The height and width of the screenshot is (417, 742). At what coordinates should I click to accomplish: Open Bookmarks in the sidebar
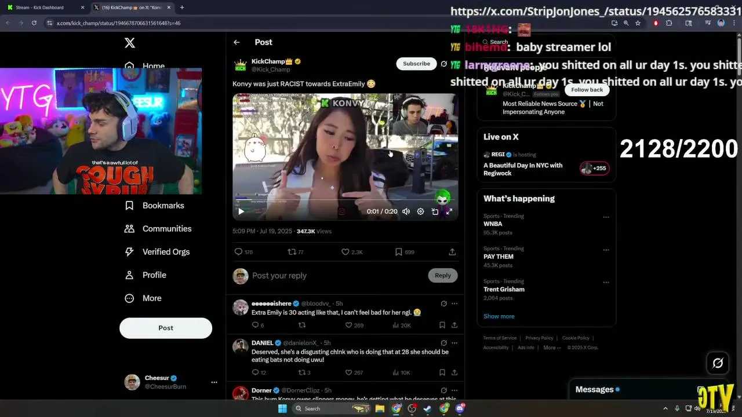pos(154,206)
